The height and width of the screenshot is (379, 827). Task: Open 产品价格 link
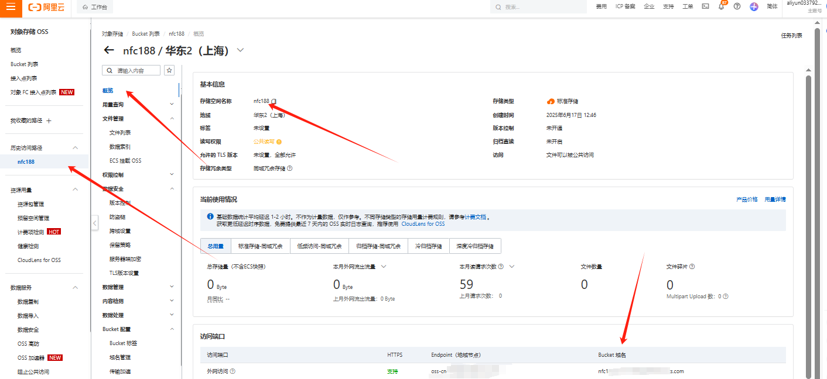tap(747, 199)
